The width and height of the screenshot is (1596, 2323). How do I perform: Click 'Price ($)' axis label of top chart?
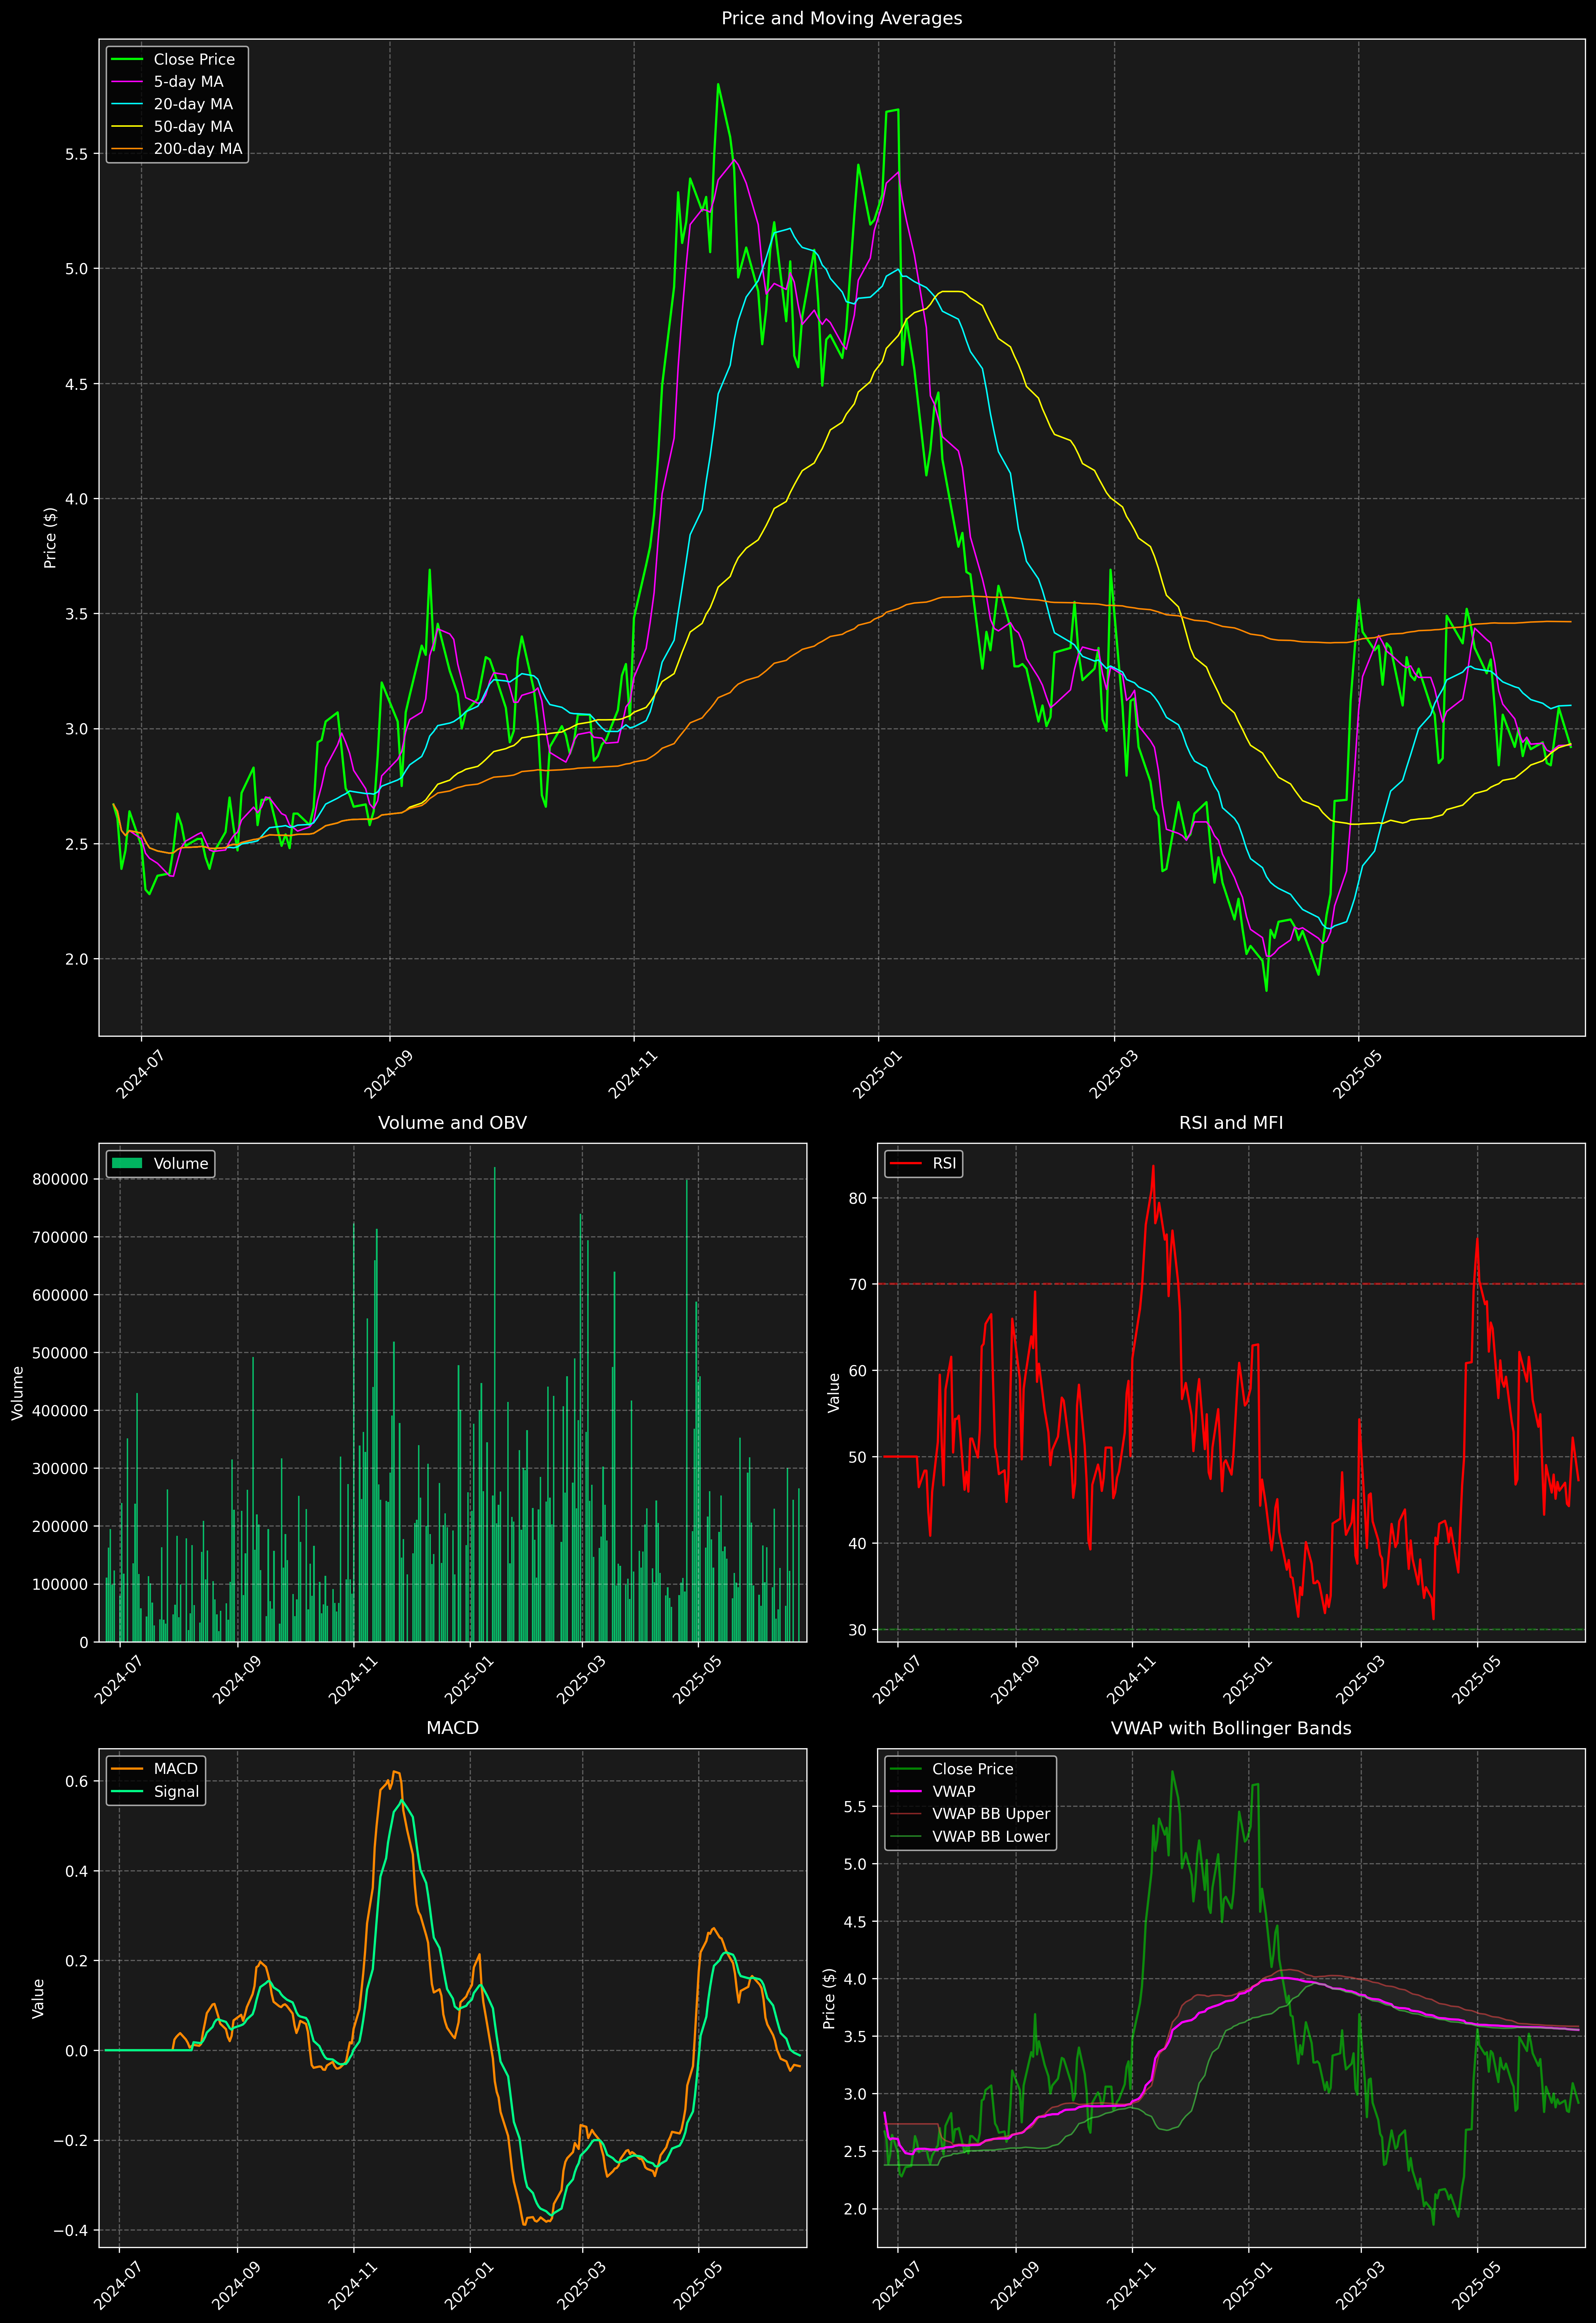[50, 538]
